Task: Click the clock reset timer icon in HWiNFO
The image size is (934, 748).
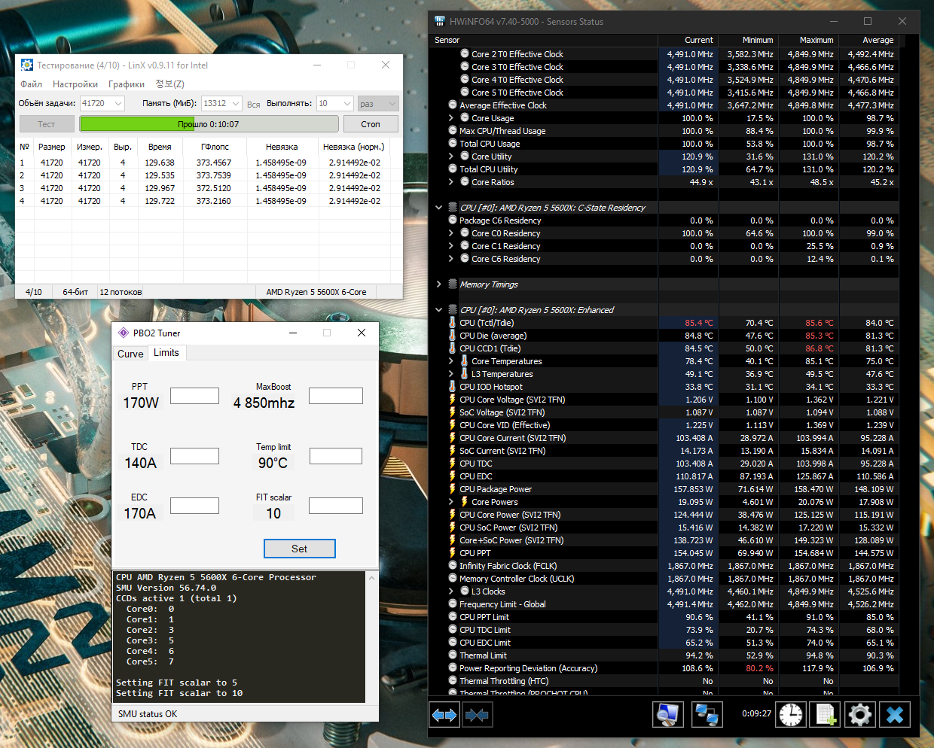Action: click(x=791, y=714)
